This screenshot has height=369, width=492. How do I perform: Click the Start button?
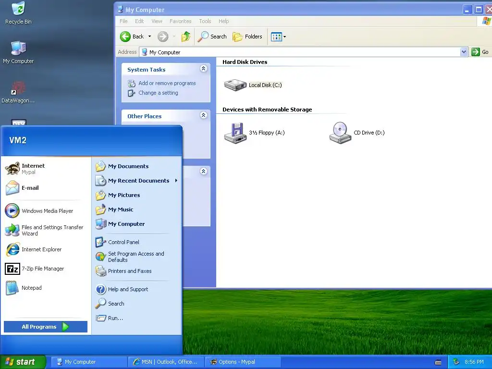[x=23, y=362]
